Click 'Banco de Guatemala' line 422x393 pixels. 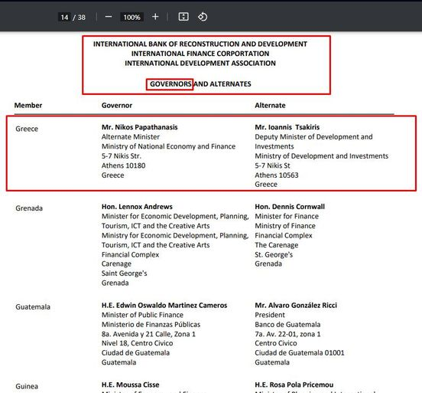click(287, 325)
